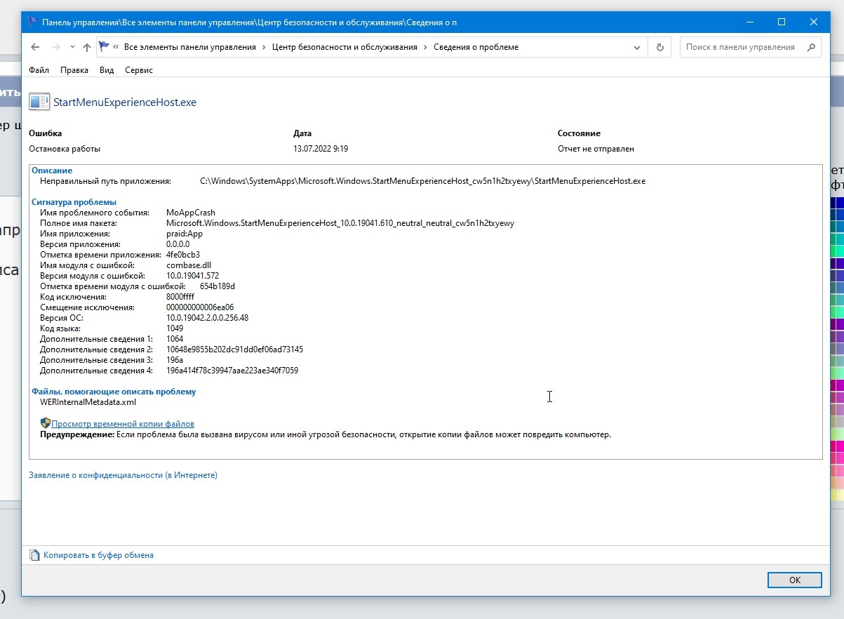844x619 pixels.
Task: Expand the address bar previous locations dropdown
Action: [x=637, y=47]
